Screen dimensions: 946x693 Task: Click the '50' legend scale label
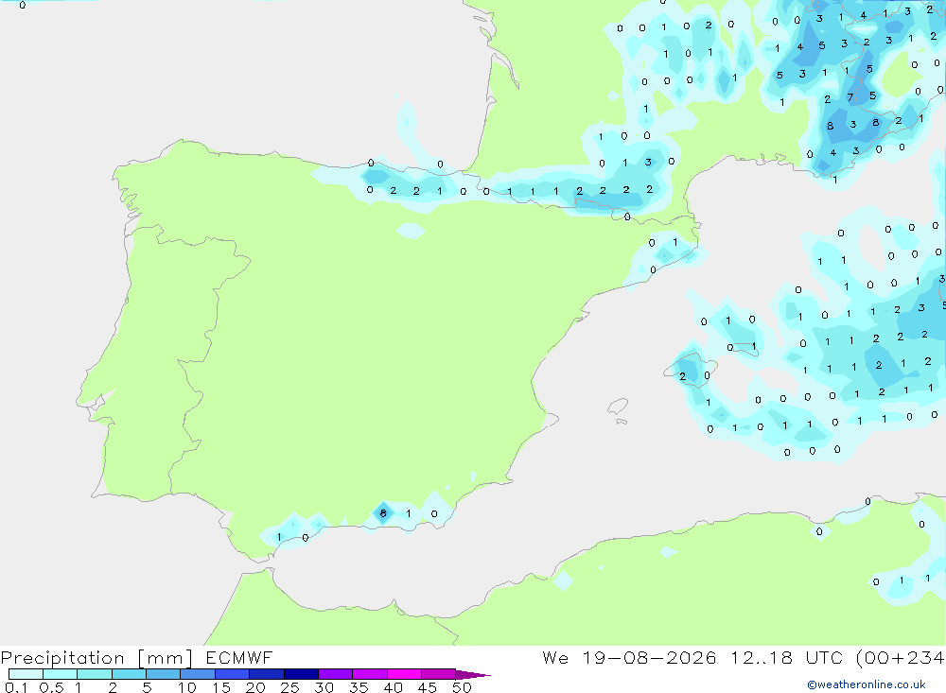click(x=463, y=687)
